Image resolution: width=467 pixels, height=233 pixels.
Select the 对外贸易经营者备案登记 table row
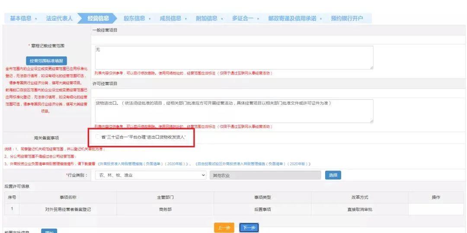[x=68, y=209]
